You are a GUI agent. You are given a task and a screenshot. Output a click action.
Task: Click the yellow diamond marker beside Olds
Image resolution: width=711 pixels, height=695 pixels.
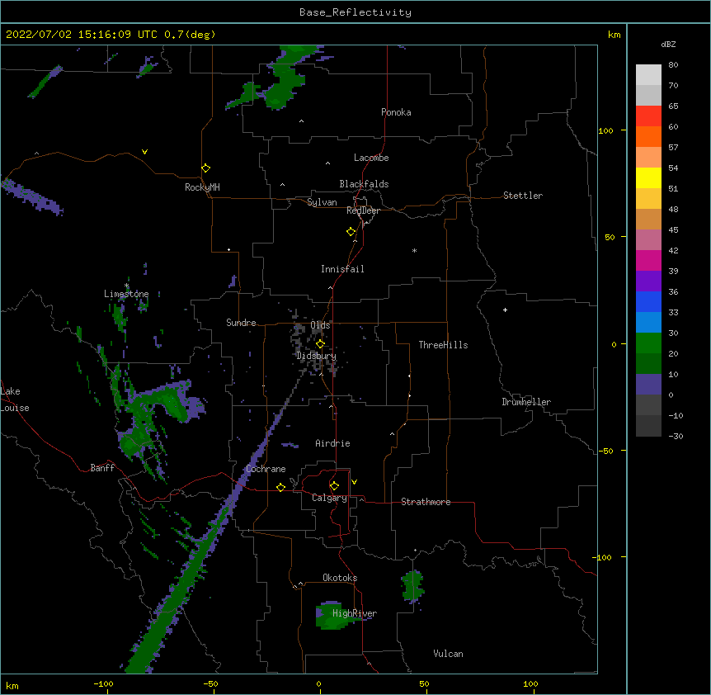tap(320, 343)
